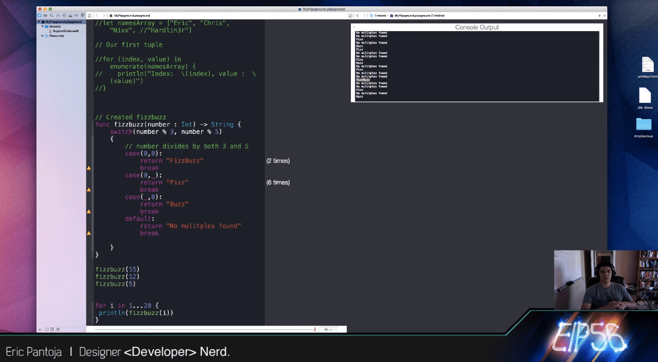The height and width of the screenshot is (362, 658).
Task: Show the Issue navigator warning icon
Action: tap(58, 15)
